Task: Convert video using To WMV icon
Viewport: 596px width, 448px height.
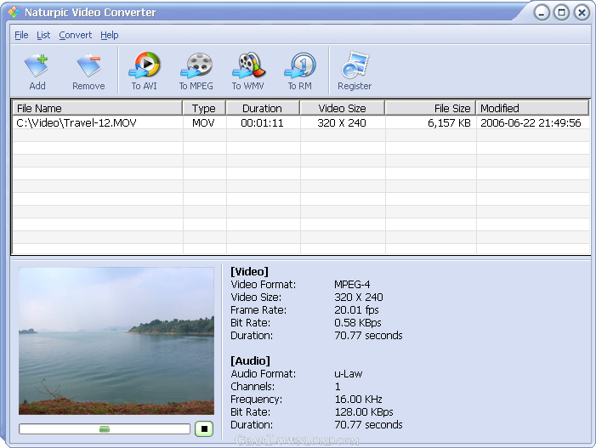Action: tap(248, 71)
